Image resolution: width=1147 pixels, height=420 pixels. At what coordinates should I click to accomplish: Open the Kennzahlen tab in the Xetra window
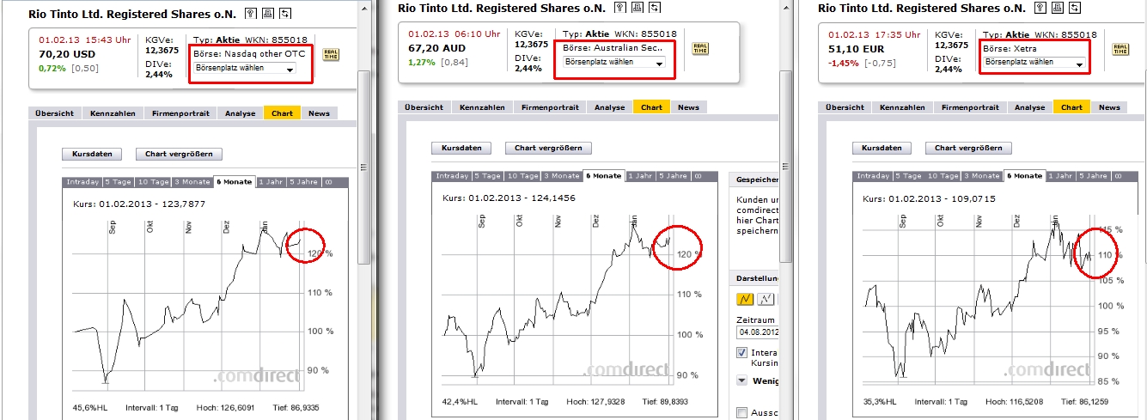[x=902, y=107]
